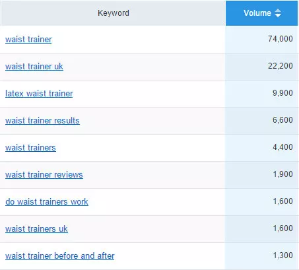This screenshot has width=299, height=270.
Task: Click the 9,900 volume value
Action: [x=282, y=93]
